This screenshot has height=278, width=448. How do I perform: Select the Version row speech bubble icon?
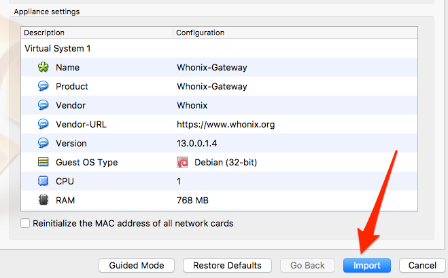[x=43, y=143]
